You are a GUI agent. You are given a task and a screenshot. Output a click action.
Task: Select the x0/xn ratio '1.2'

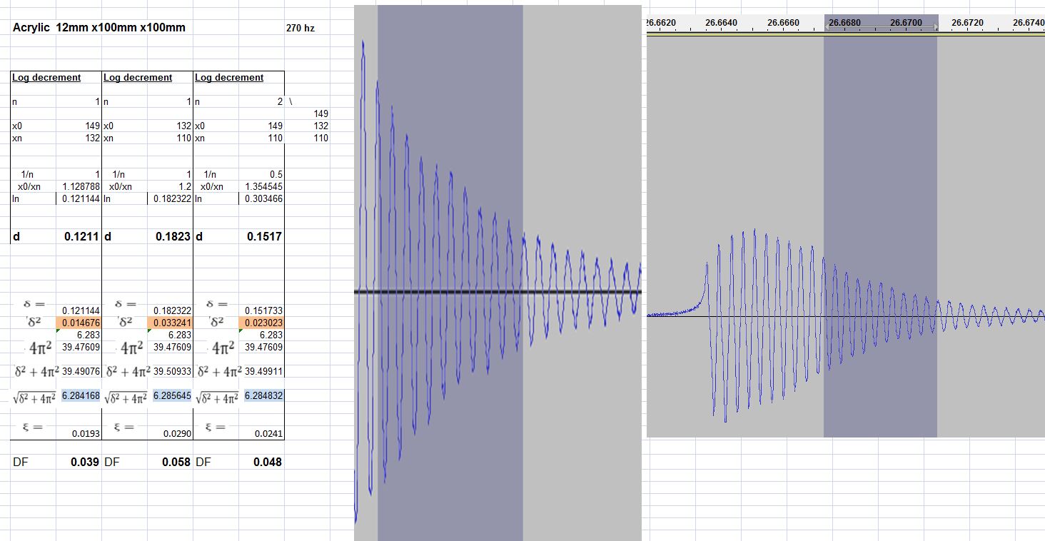(x=185, y=186)
